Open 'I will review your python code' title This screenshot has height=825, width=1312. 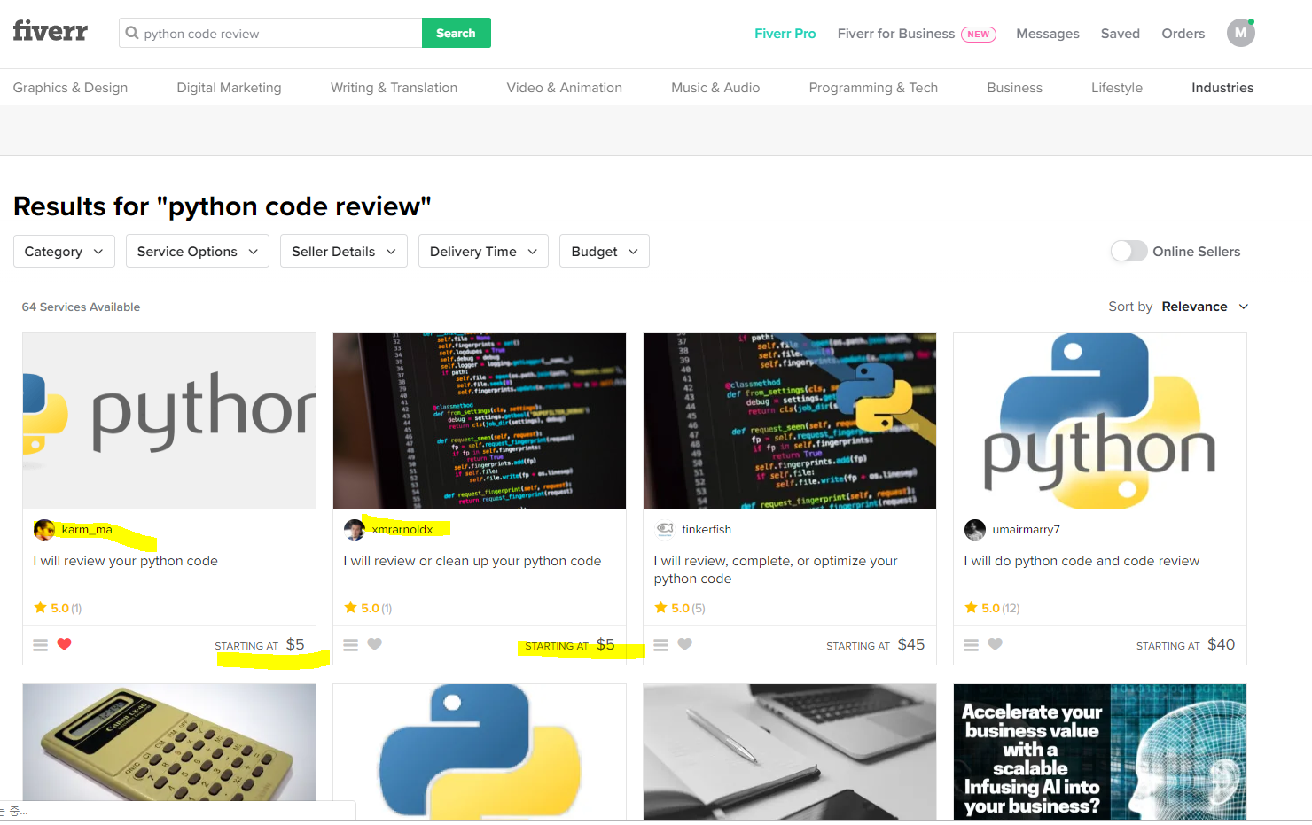[x=126, y=561]
